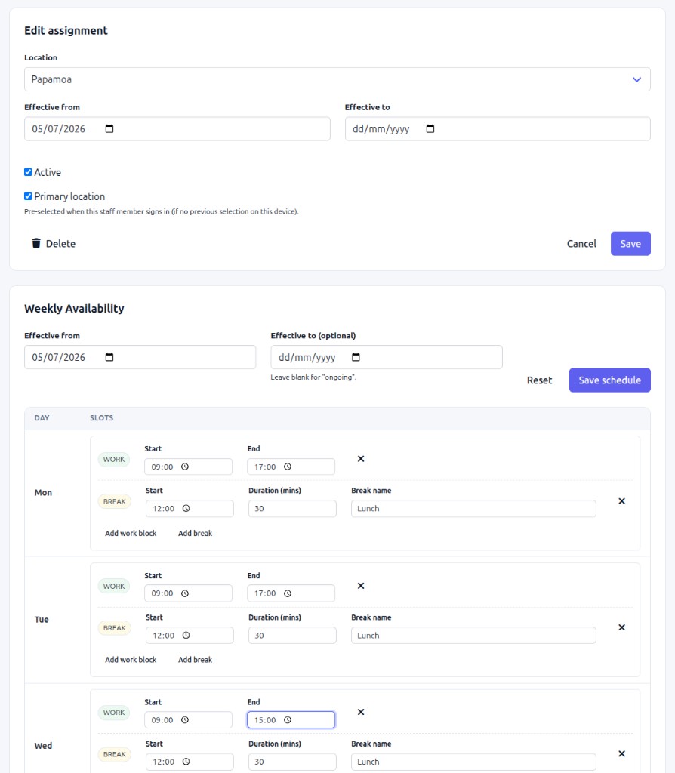This screenshot has width=675, height=773.
Task: Open calendar picker for assignment Effective from
Action: (109, 128)
